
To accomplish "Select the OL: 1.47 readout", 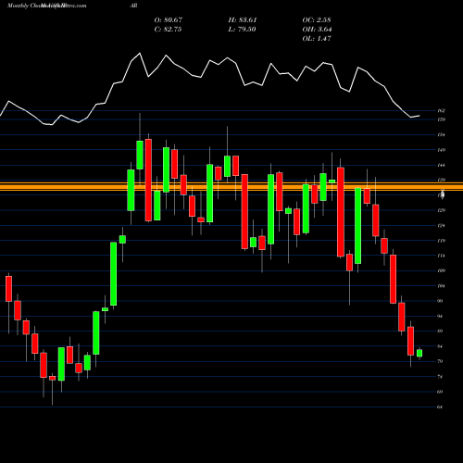I will tap(317, 39).
